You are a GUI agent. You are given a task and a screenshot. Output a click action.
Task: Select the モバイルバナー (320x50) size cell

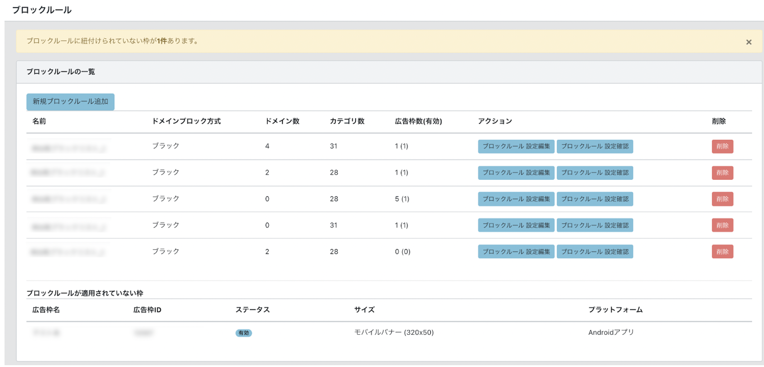(394, 333)
